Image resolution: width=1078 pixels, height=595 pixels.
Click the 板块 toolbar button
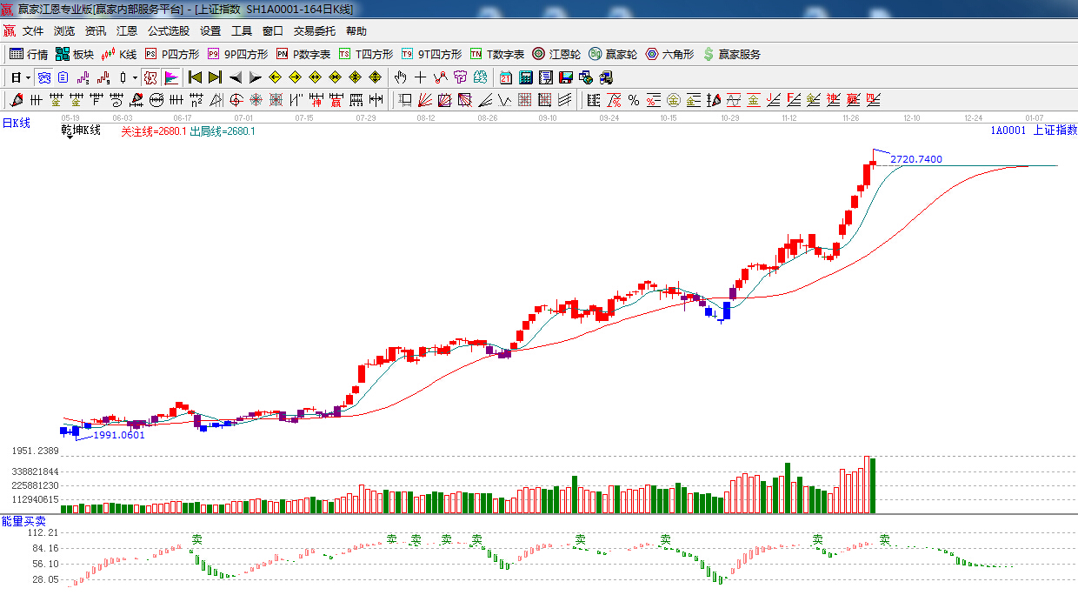[75, 54]
